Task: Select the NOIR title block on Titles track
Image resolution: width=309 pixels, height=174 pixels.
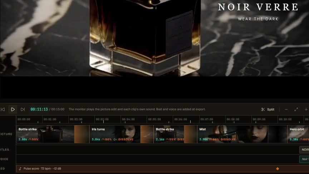Action: 304,150
